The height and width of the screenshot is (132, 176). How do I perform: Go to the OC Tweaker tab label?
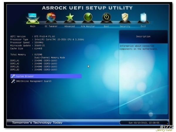[x=51, y=26]
